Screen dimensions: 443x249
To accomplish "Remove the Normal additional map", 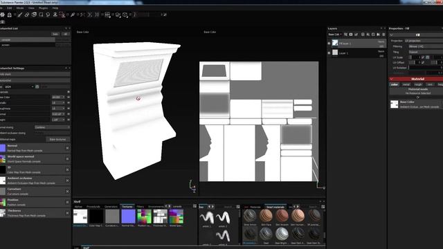I will [x=67, y=148].
